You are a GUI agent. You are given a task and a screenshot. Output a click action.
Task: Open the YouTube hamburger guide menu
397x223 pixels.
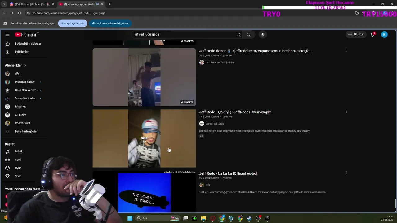point(7,34)
